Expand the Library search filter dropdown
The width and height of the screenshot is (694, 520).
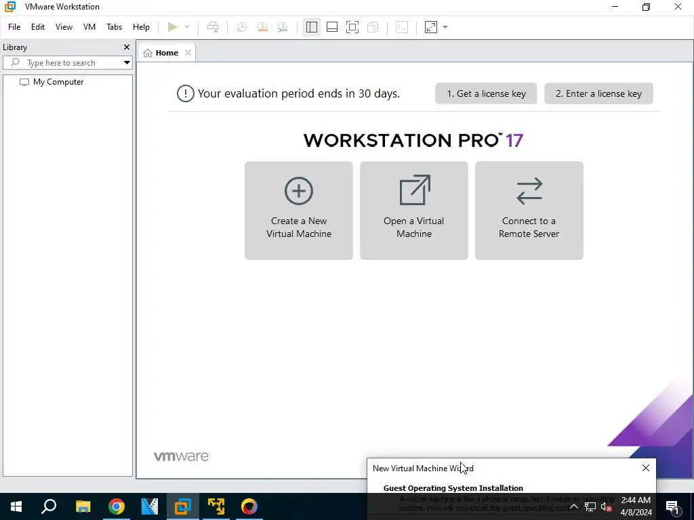[127, 63]
